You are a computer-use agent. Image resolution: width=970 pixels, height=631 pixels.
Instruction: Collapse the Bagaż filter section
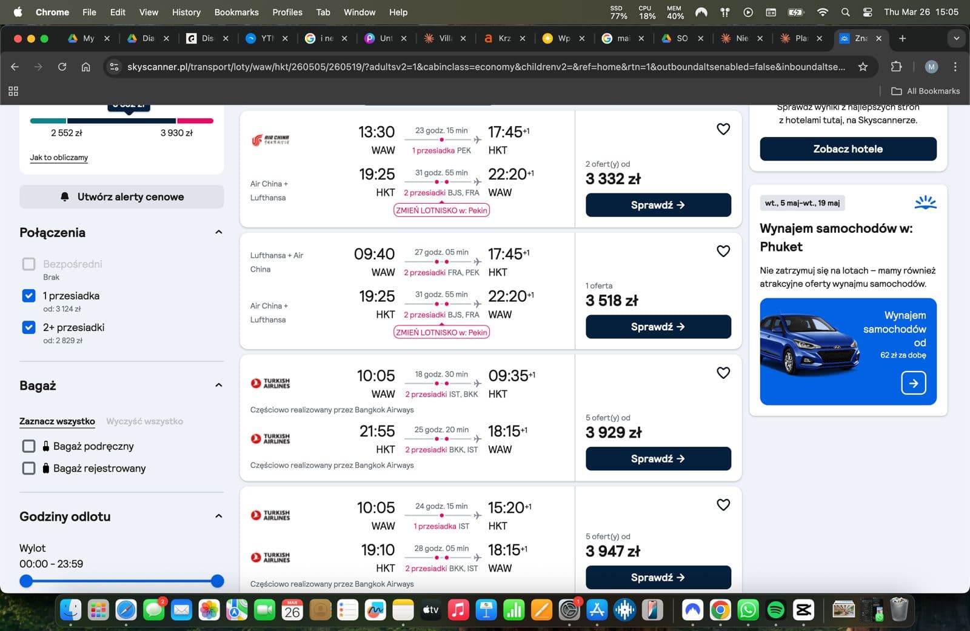pos(219,385)
